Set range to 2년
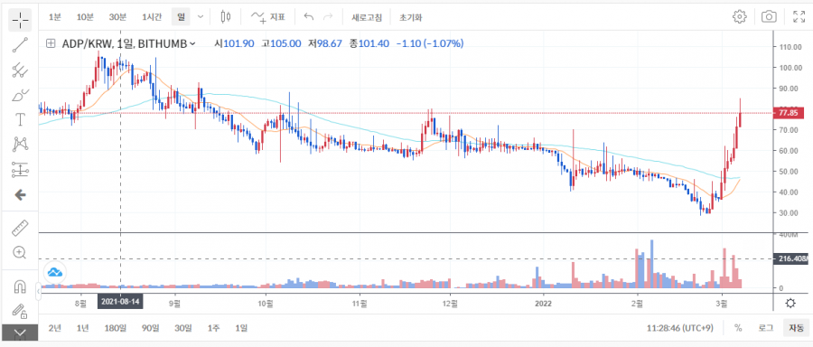 click(54, 328)
